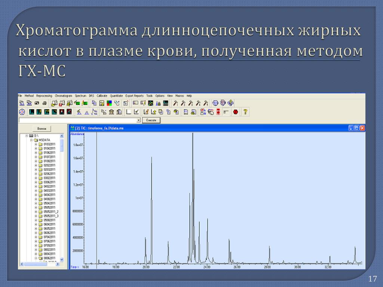Click the round compass icon starting the second toolbar
383x287 pixels.
pos(22,112)
